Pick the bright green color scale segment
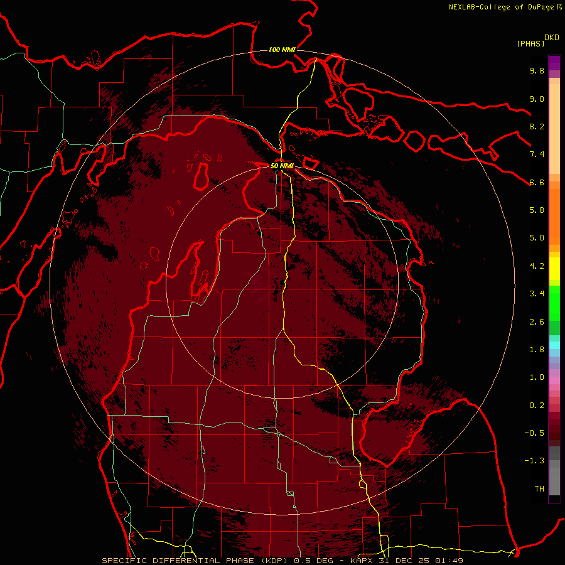The width and height of the screenshot is (565, 565). tap(554, 303)
